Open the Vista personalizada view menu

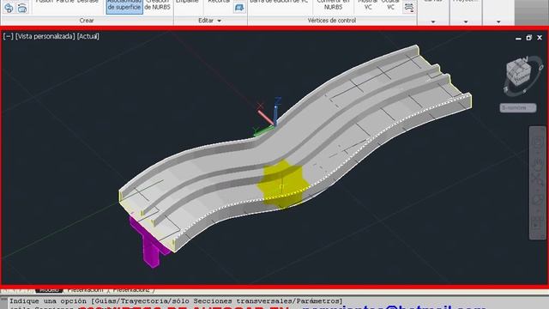45,36
